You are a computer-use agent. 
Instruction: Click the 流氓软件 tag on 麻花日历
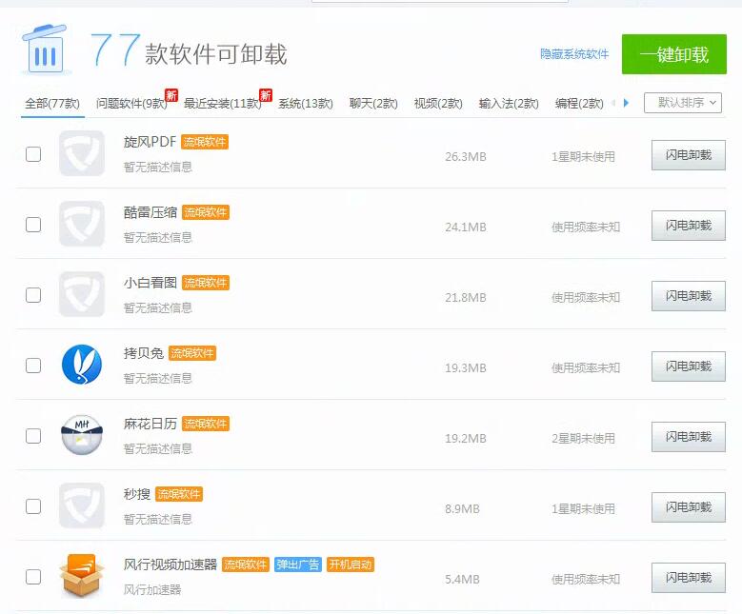(206, 424)
